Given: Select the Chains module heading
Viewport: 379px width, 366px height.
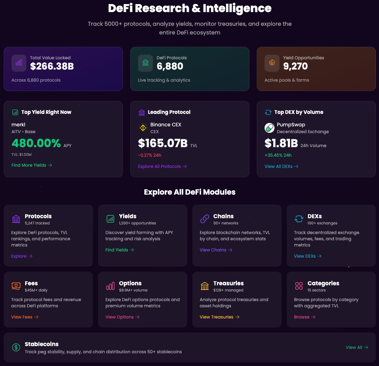Looking at the screenshot, I should click(223, 216).
